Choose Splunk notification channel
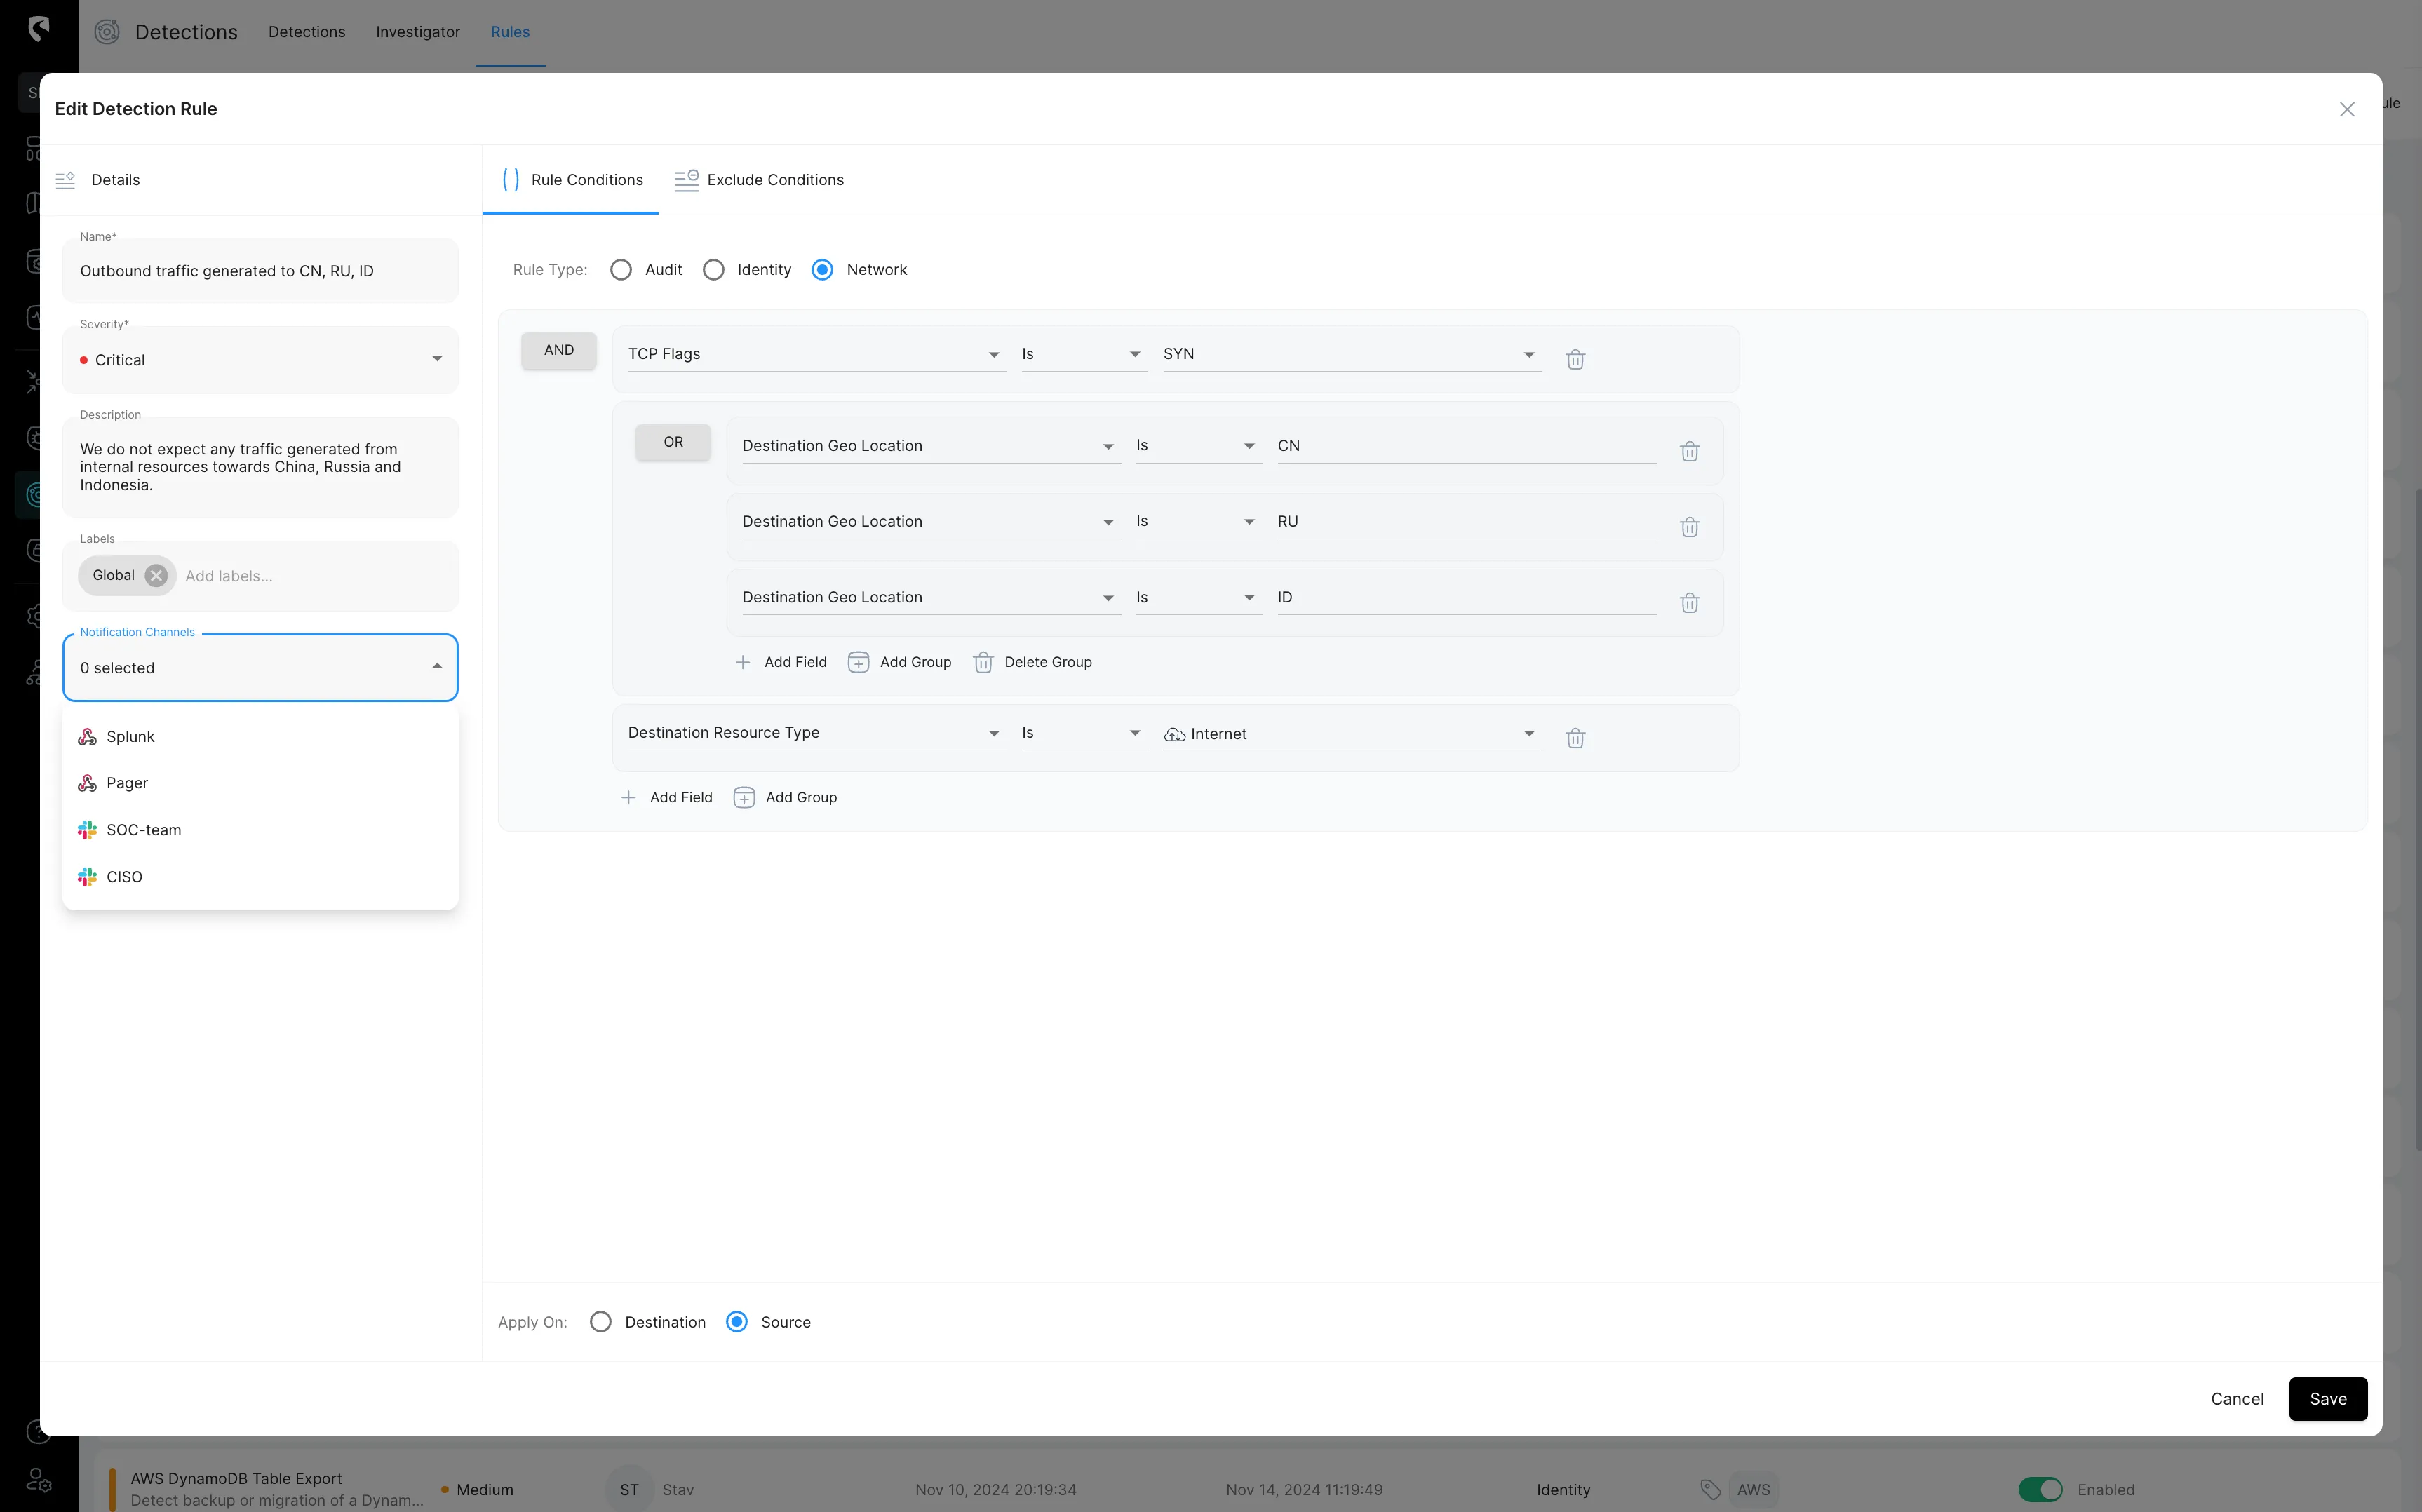This screenshot has width=2422, height=1512. (x=260, y=737)
